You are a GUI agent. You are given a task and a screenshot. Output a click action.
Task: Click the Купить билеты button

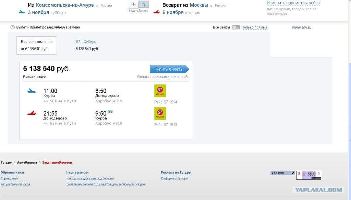(x=169, y=69)
